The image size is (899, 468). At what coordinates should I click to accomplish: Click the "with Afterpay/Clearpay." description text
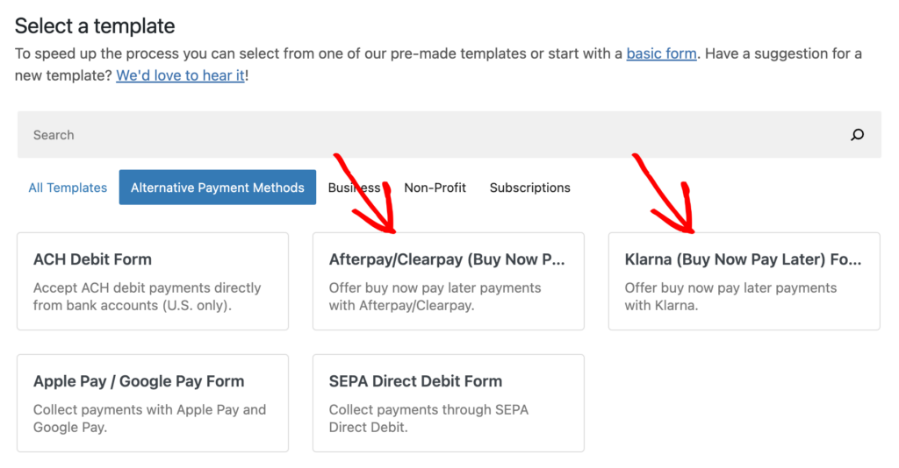[x=401, y=306]
